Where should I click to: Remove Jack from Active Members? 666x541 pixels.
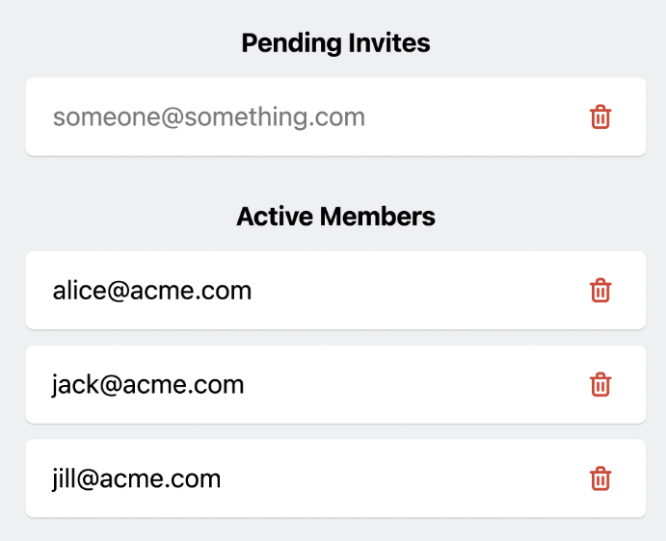pyautogui.click(x=600, y=385)
